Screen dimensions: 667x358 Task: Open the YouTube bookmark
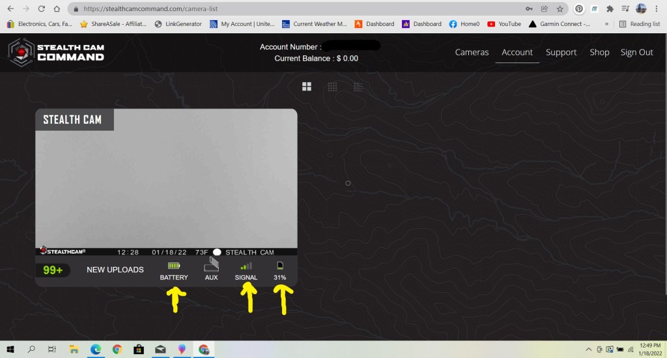(504, 24)
